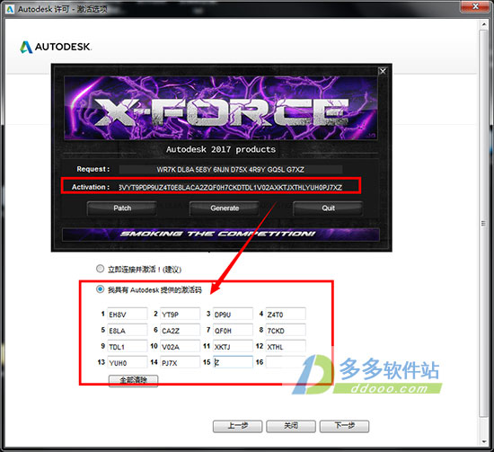This screenshot has width=494, height=452.
Task: Click activation field 7 containing QF0H
Action: click(x=233, y=330)
